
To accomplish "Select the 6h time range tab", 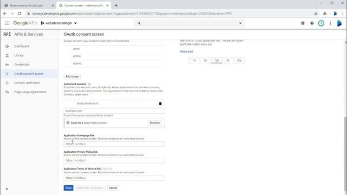I will pyautogui.click(x=205, y=60).
